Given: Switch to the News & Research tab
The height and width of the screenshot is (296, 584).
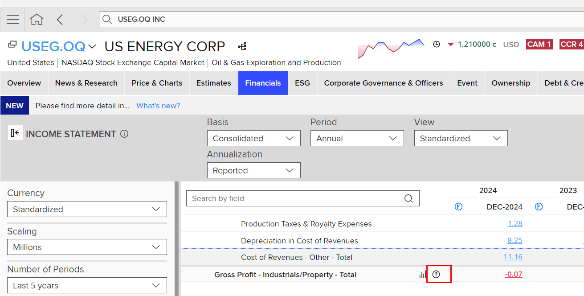Looking at the screenshot, I should [x=86, y=83].
